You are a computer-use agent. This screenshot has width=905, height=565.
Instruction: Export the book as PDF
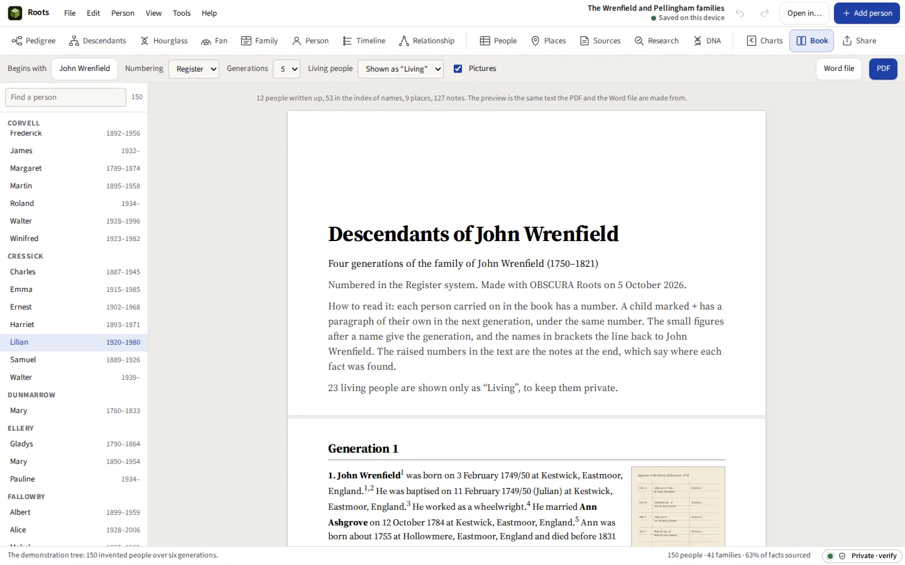pyautogui.click(x=883, y=69)
